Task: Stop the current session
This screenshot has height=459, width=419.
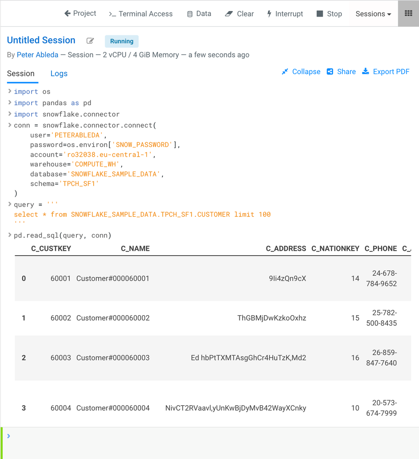Action: (329, 14)
